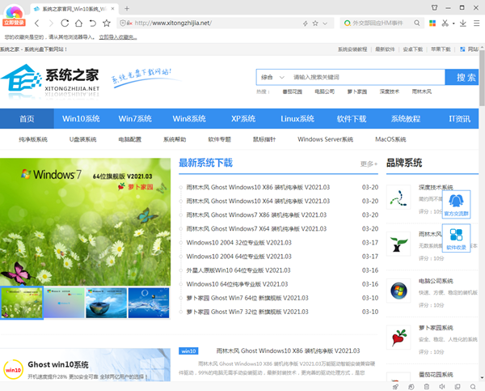Select the first green Windows 7 slider thumbnail

pyautogui.click(x=22, y=303)
